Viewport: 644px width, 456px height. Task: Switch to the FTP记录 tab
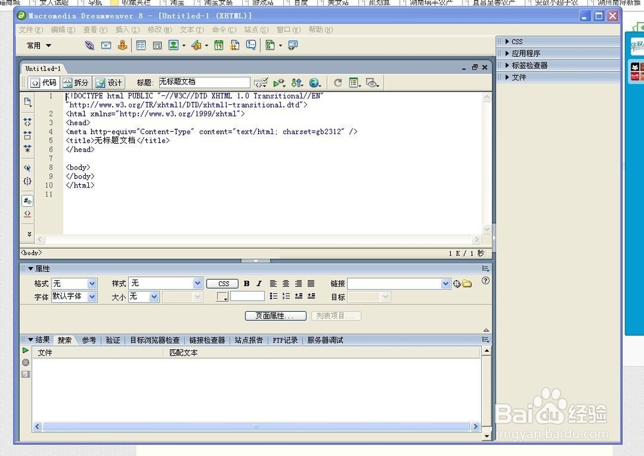pyautogui.click(x=285, y=340)
